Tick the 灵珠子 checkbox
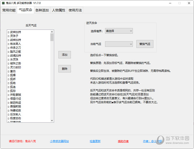 8,36
